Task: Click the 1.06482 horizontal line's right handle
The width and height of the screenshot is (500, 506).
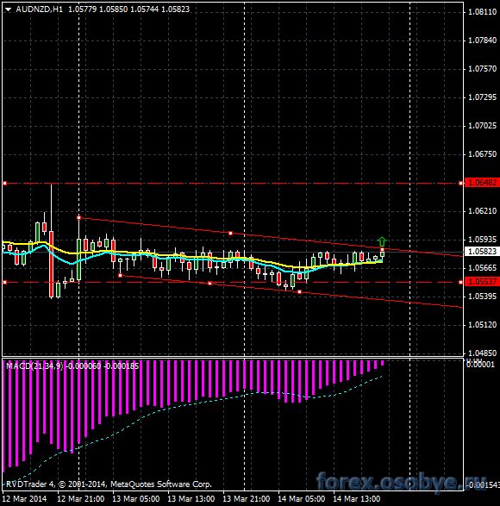Action: tap(460, 184)
